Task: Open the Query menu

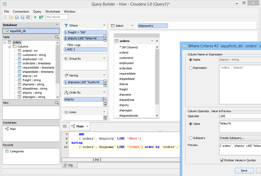Action: coord(37,12)
